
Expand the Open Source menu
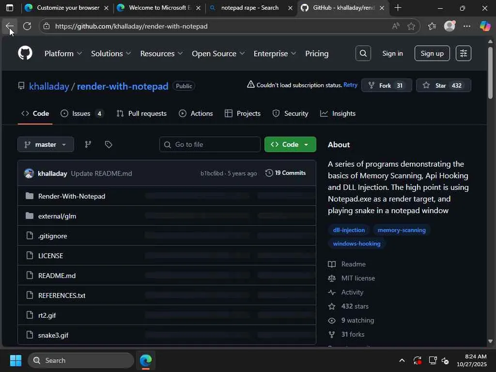point(218,53)
